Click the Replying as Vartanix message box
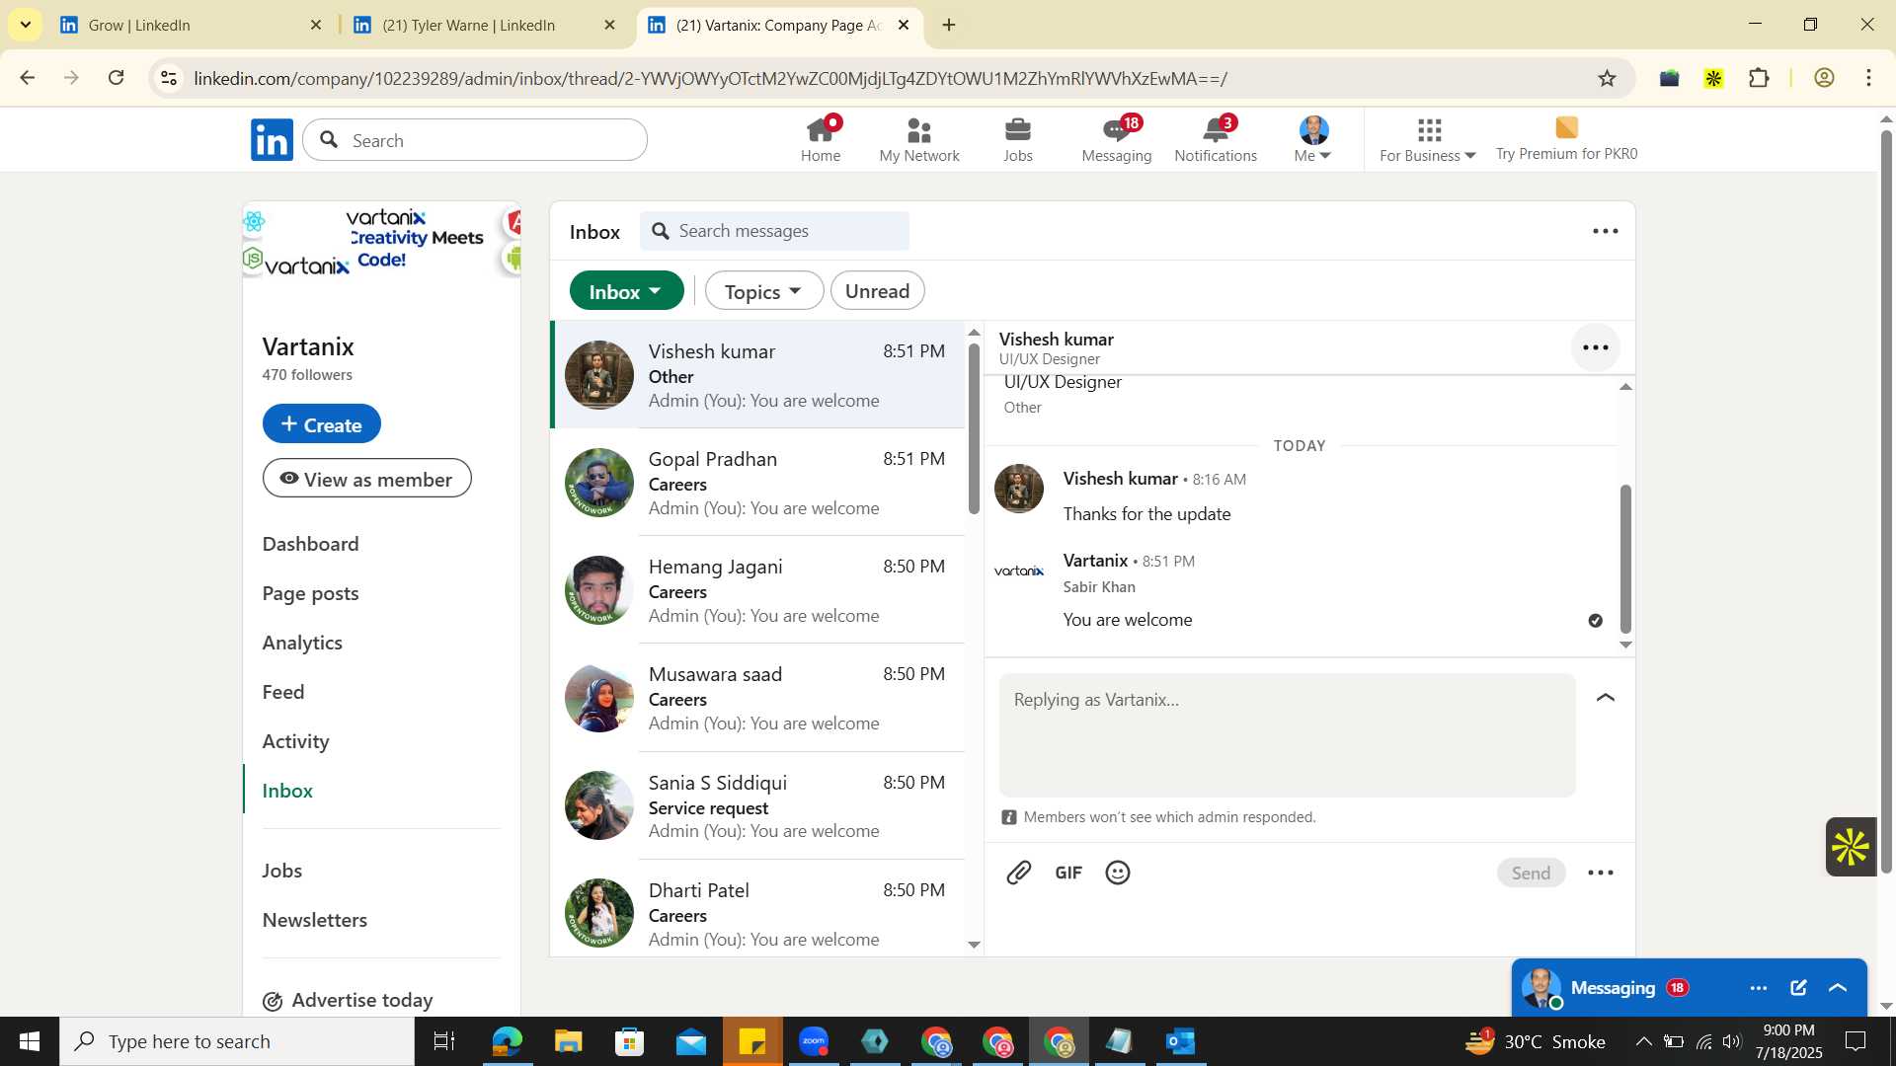Screen dimensions: 1896x1066 coord(1287,735)
